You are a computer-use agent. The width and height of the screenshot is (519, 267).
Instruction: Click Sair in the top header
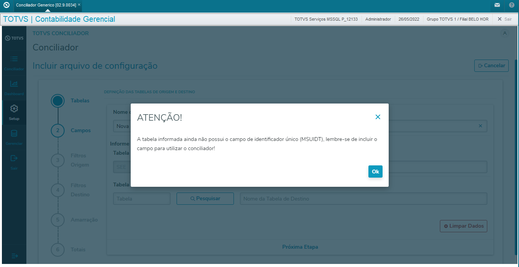(504, 19)
